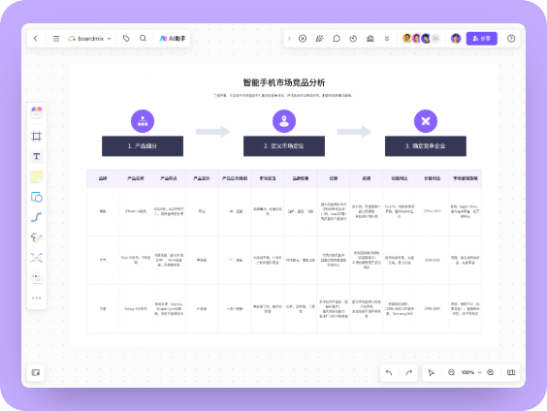
Task: Click the AI助手 button
Action: pos(173,39)
